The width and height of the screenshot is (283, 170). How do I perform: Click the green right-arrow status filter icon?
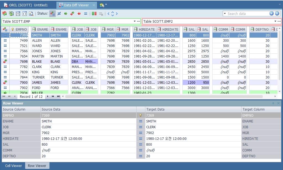pyautogui.click(x=66, y=14)
